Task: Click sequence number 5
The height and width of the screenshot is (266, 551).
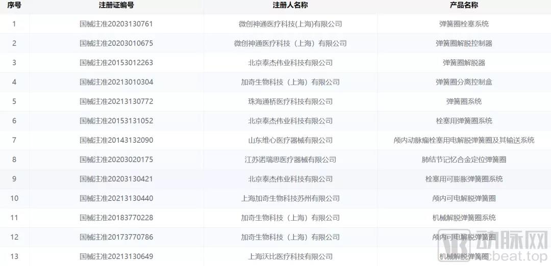Action: (x=14, y=101)
